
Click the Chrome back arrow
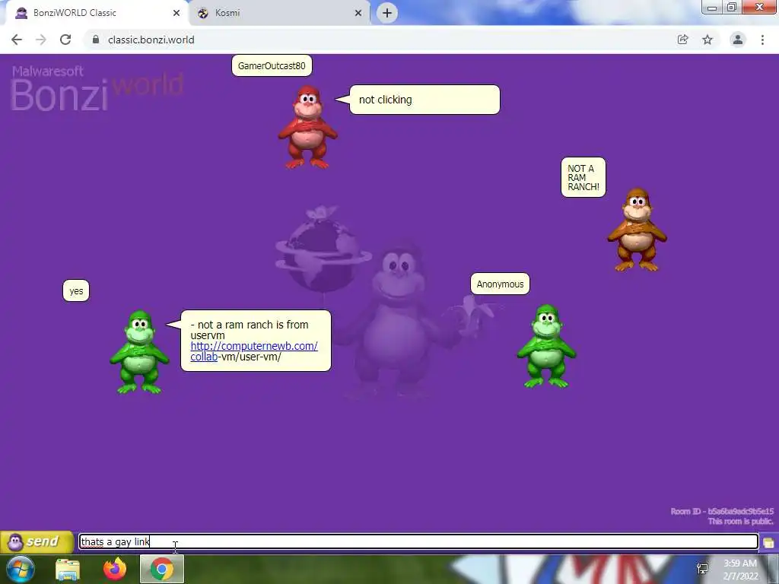point(17,40)
